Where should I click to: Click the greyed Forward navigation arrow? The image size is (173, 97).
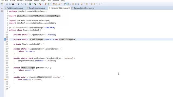click(99, 4)
